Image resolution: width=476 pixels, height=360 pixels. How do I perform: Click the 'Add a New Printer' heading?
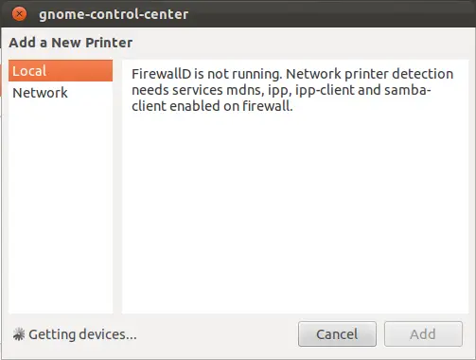click(71, 43)
